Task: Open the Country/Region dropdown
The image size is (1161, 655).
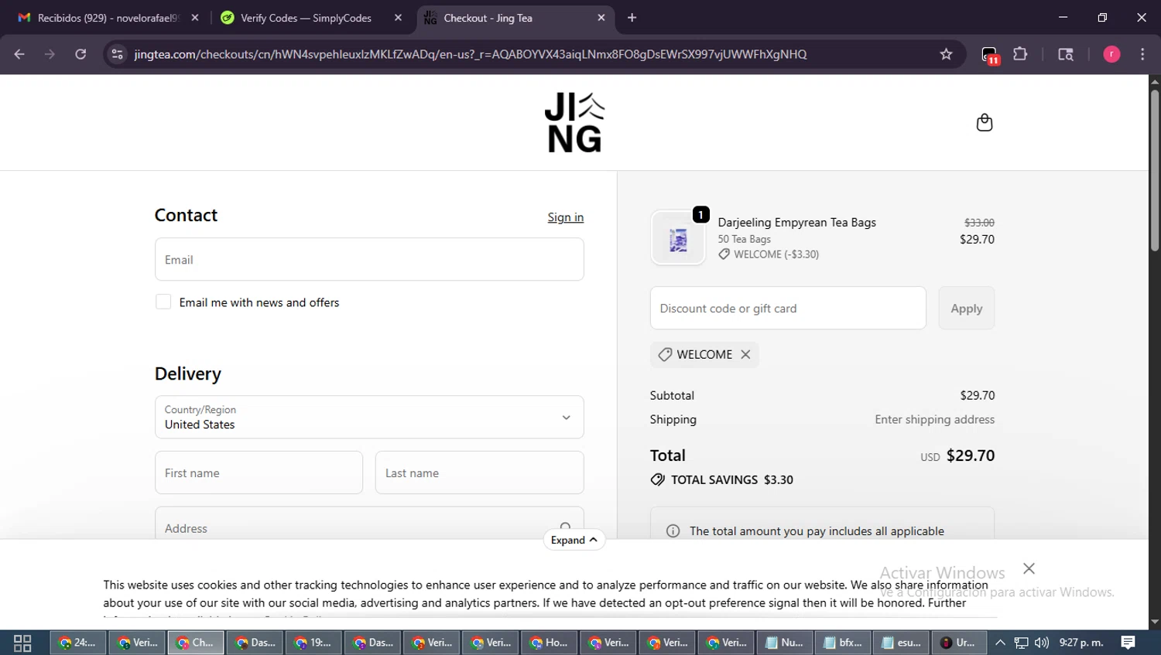Action: point(369,418)
